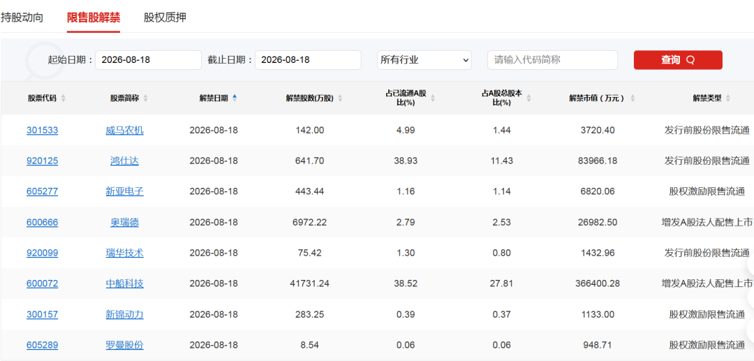Screen dimensions: 754x361
Task: Click 占A股总股本比 value 27.81
Action: tap(501, 283)
